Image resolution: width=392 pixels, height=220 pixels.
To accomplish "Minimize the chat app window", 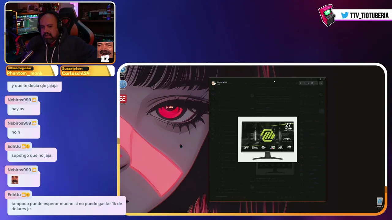I will click(x=317, y=79).
